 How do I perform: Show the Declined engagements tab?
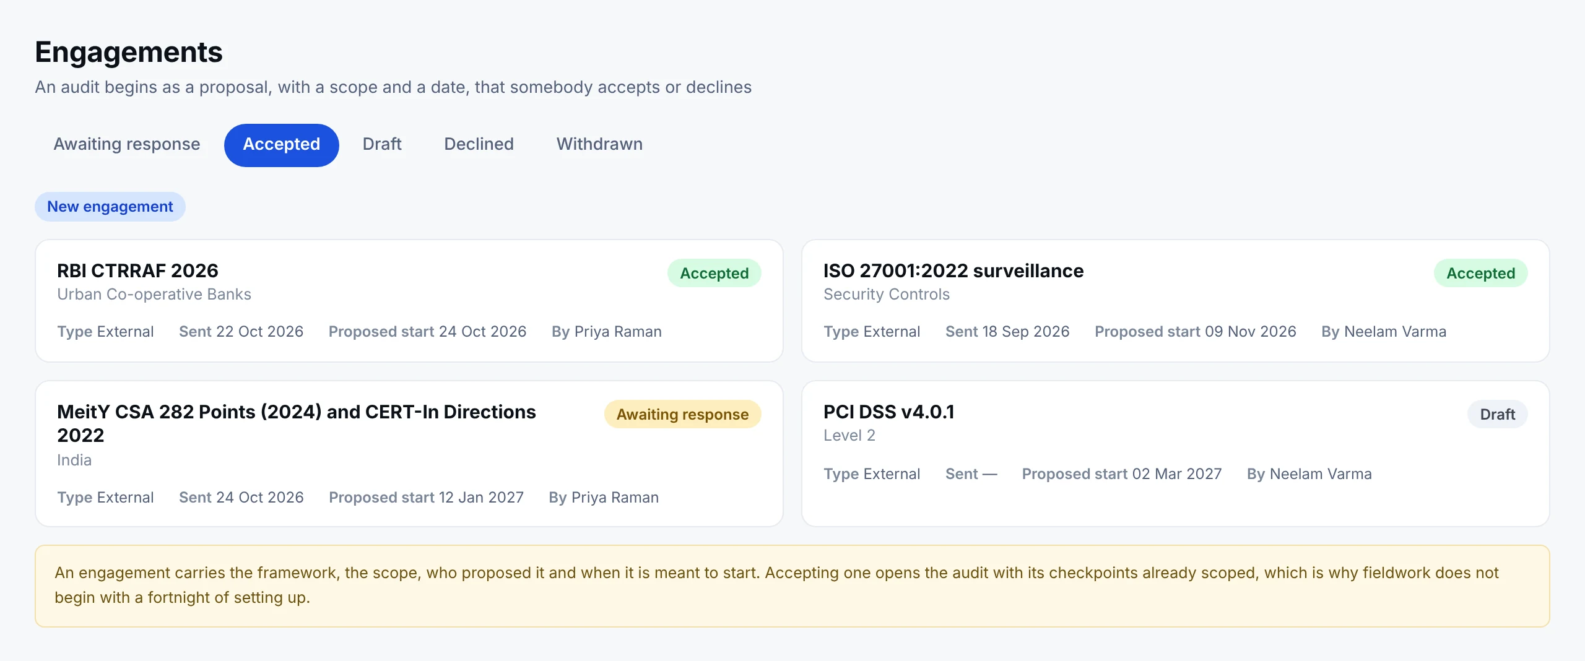click(x=479, y=145)
